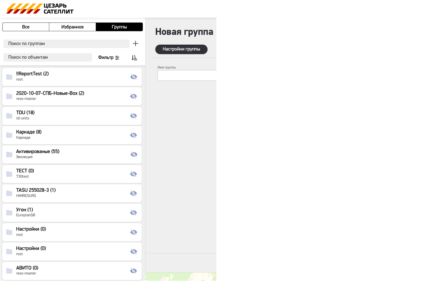Viewport: 421px width, 281px height.
Task: Select the Группы tab
Action: 119,27
